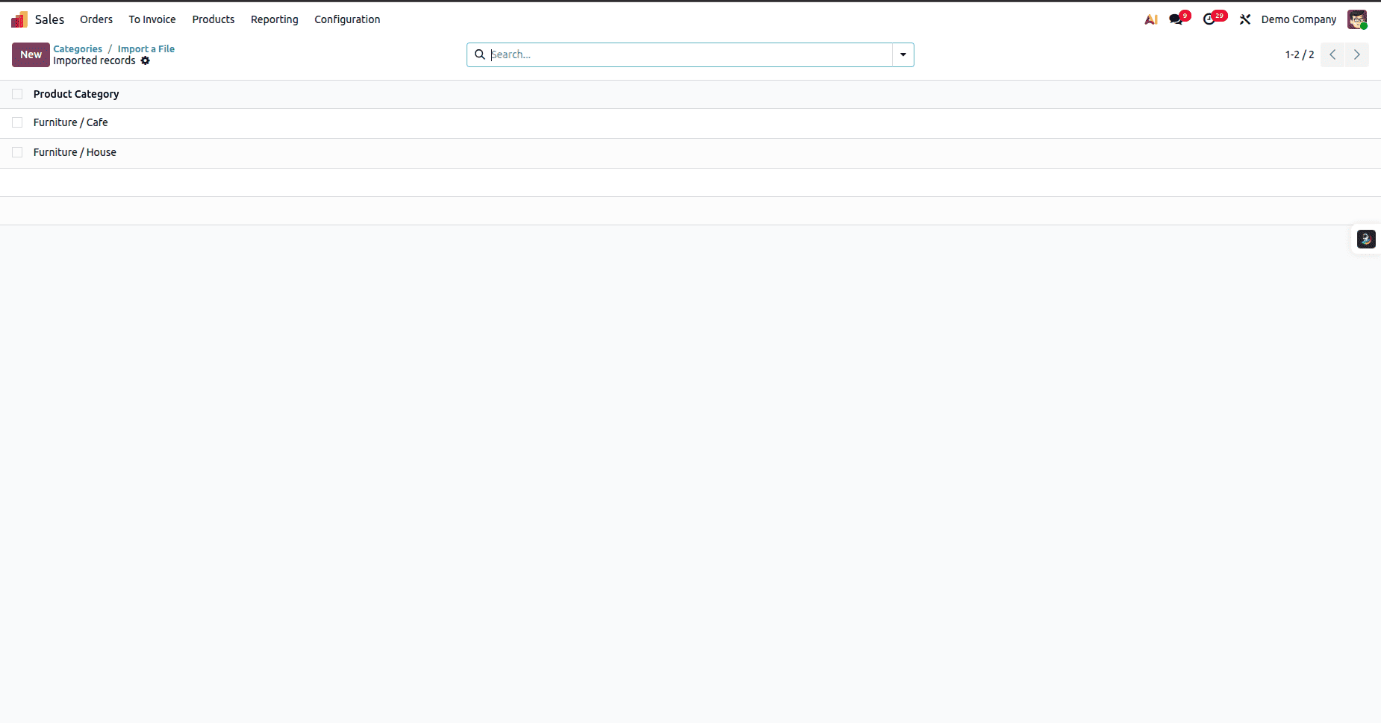This screenshot has height=723, width=1381.
Task: Open the Activities clock with 29 notifications
Action: [1210, 19]
